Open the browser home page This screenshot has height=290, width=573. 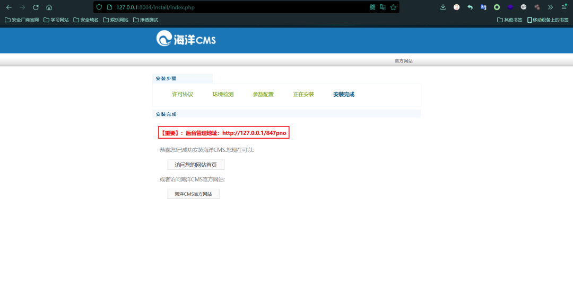[x=49, y=7]
